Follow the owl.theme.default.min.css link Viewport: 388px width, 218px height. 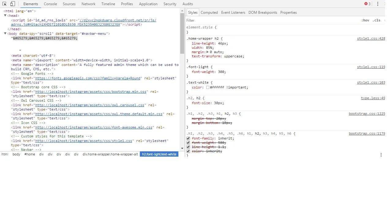click(99, 114)
